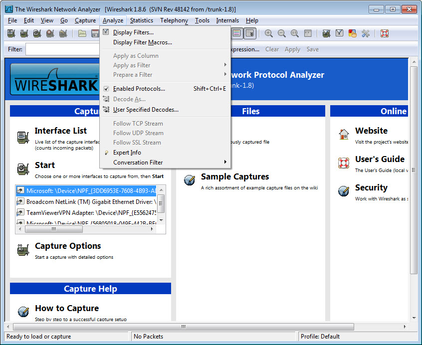Select User Specified Decodes menu entry
The image size is (422, 345).
[165, 110]
